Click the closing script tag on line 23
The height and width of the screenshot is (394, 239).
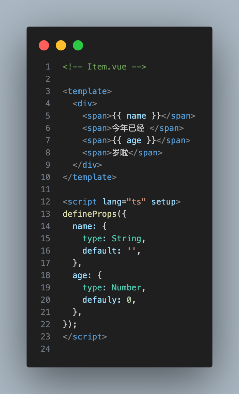tap(85, 337)
